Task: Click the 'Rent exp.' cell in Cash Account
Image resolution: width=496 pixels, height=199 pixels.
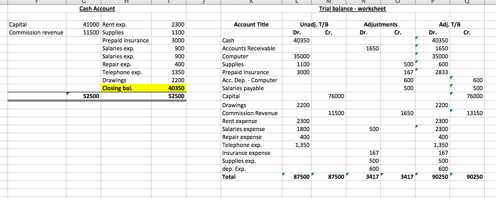Action: click(126, 24)
